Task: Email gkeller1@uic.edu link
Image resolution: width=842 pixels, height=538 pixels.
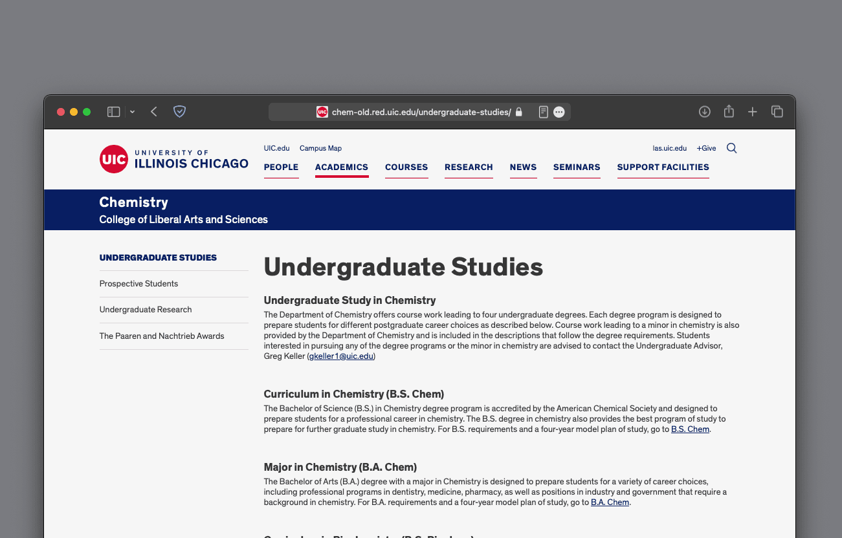Action: tap(341, 356)
